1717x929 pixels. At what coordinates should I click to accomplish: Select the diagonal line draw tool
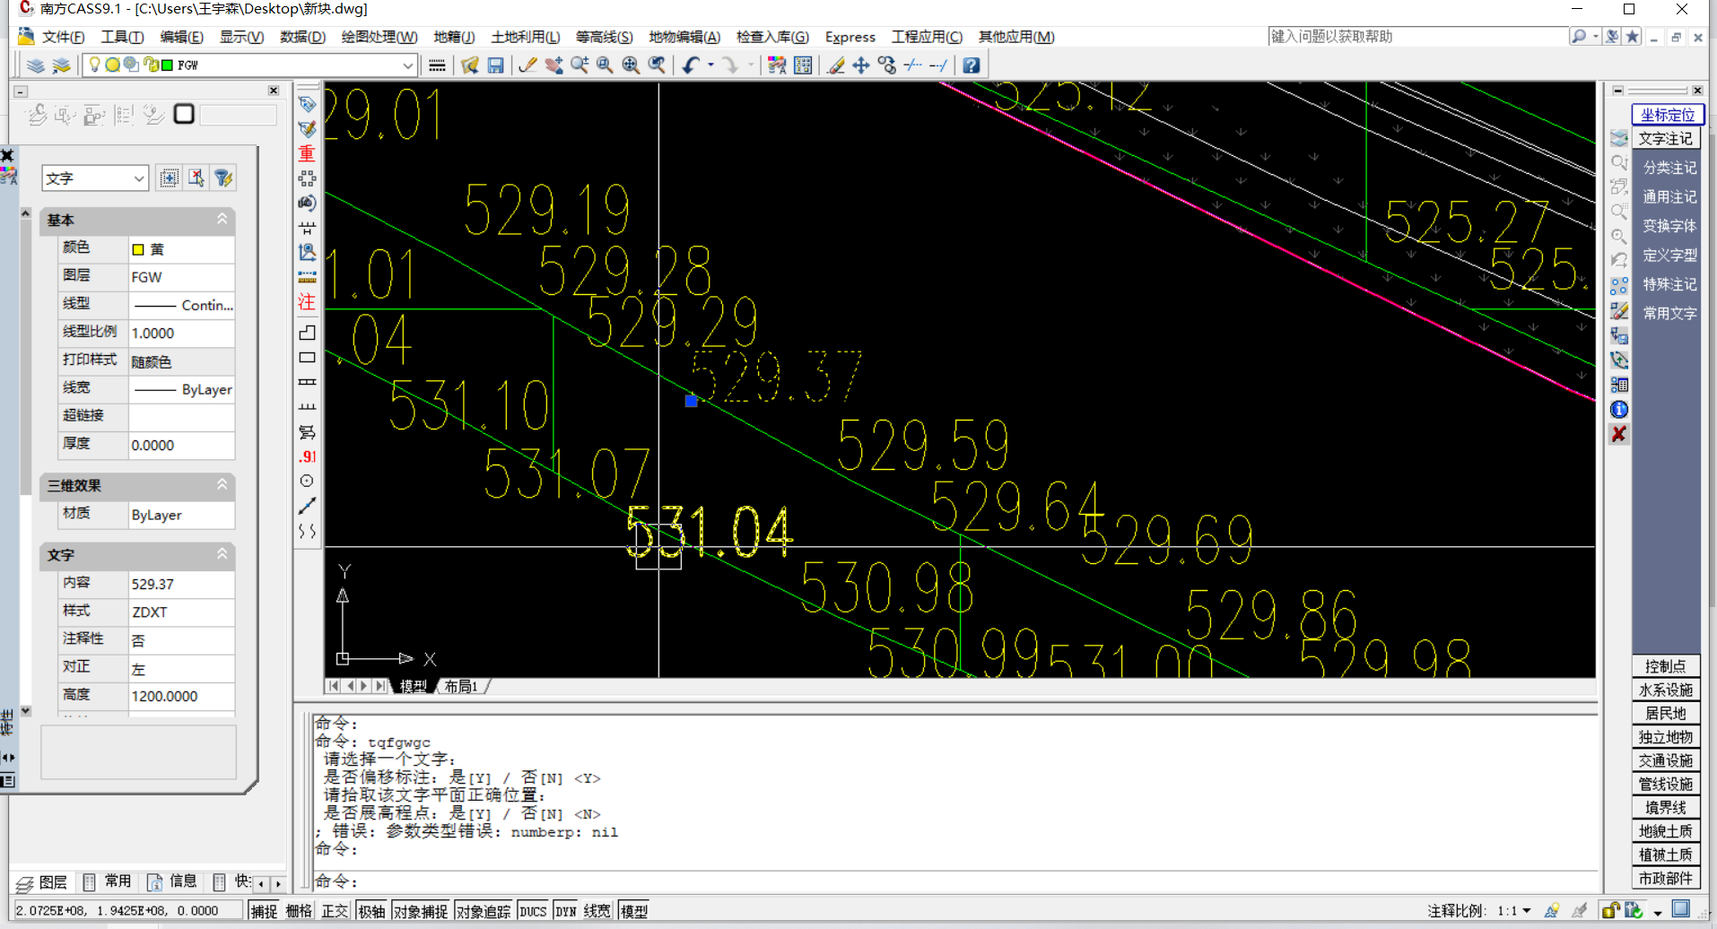[x=307, y=506]
